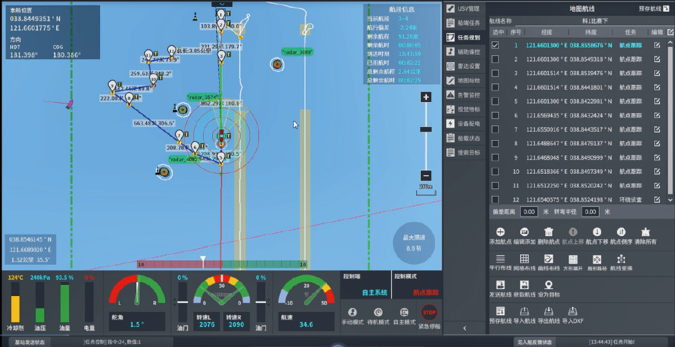Collapse the side panel with left chevron
This screenshot has width=675, height=347.
point(465,328)
